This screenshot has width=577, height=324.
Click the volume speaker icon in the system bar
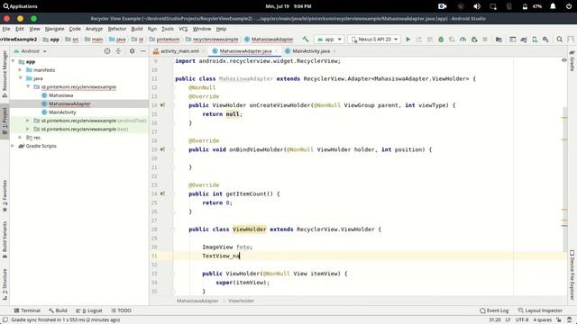[477, 6]
